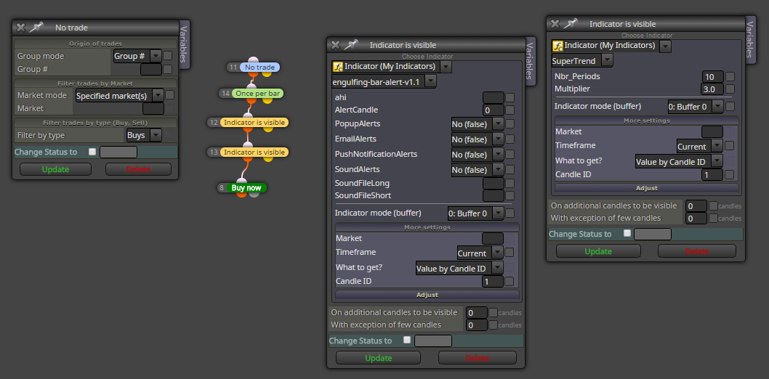The height and width of the screenshot is (379, 769).
Task: Click Change Status field in SuperTrend panel
Action: (652, 234)
